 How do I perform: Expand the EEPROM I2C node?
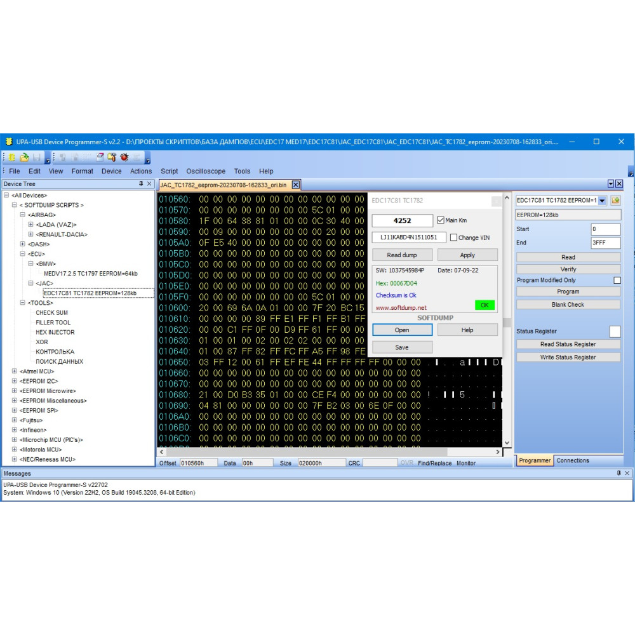[14, 380]
